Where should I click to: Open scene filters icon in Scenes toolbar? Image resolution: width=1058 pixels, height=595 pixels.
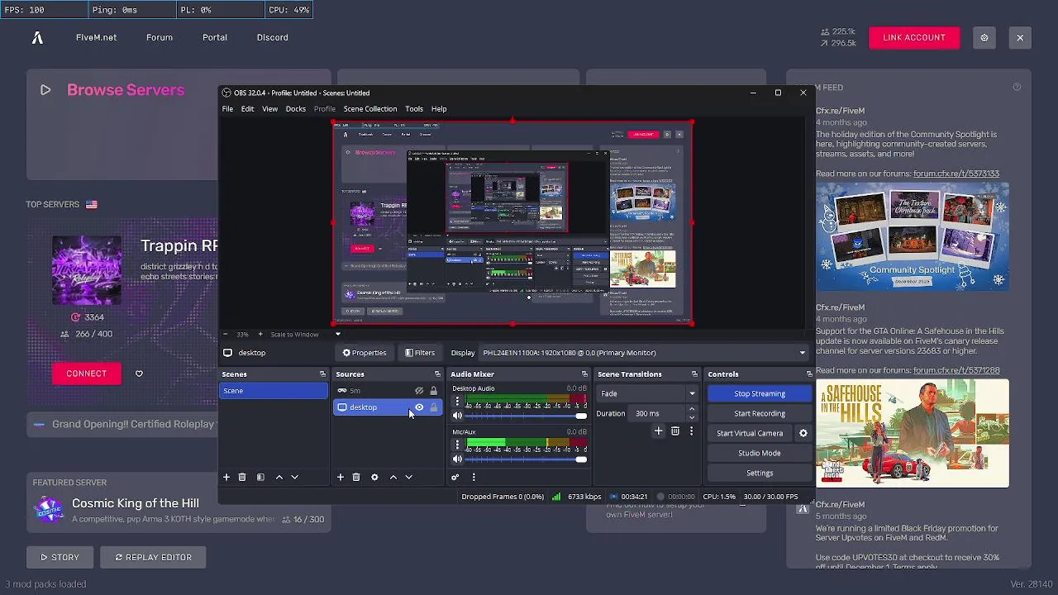tap(260, 477)
